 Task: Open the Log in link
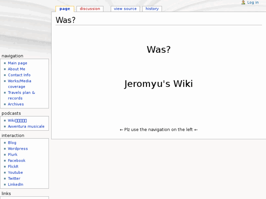[x=253, y=2]
